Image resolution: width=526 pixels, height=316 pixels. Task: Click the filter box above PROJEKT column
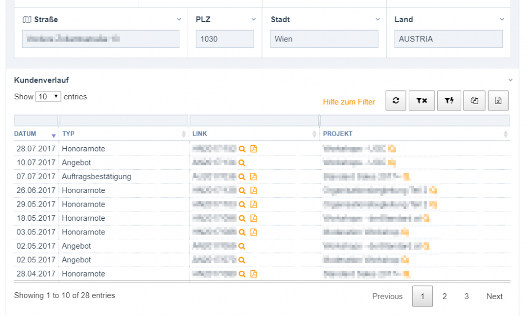pos(416,120)
